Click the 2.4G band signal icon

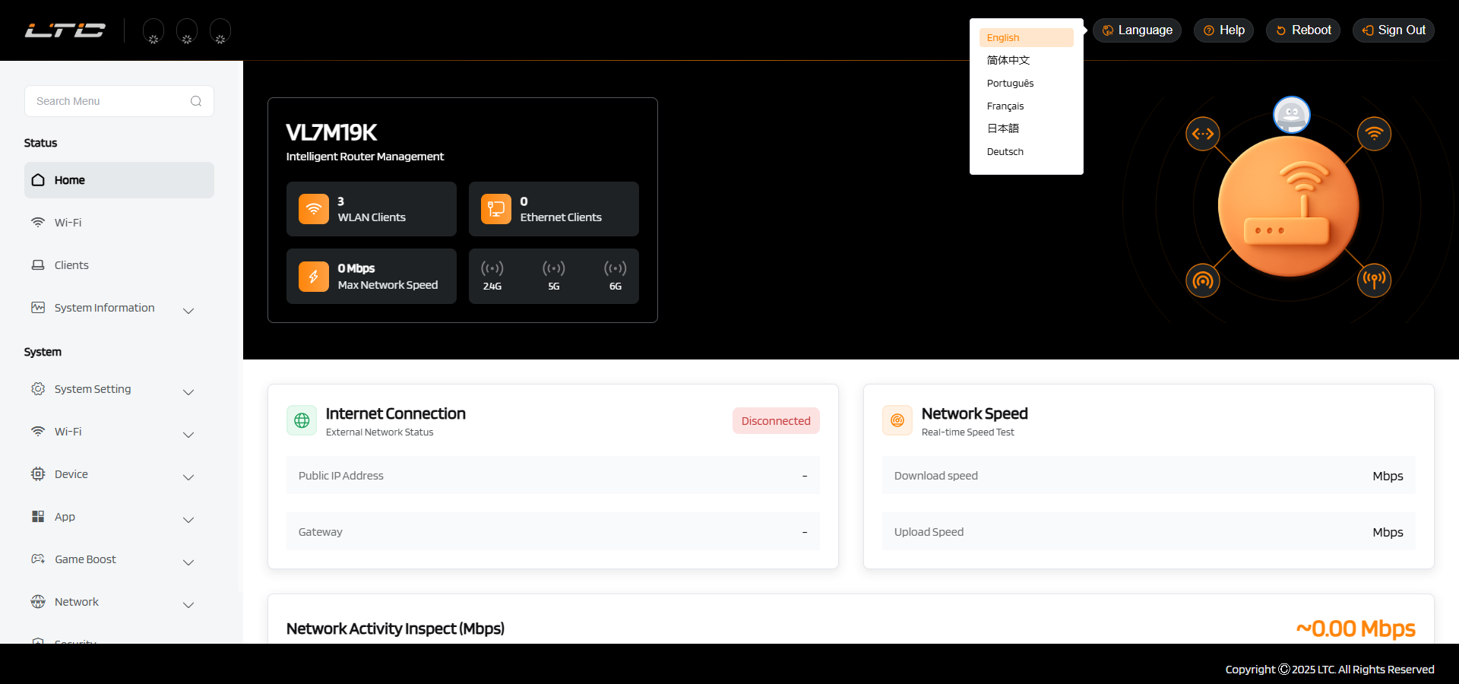492,268
